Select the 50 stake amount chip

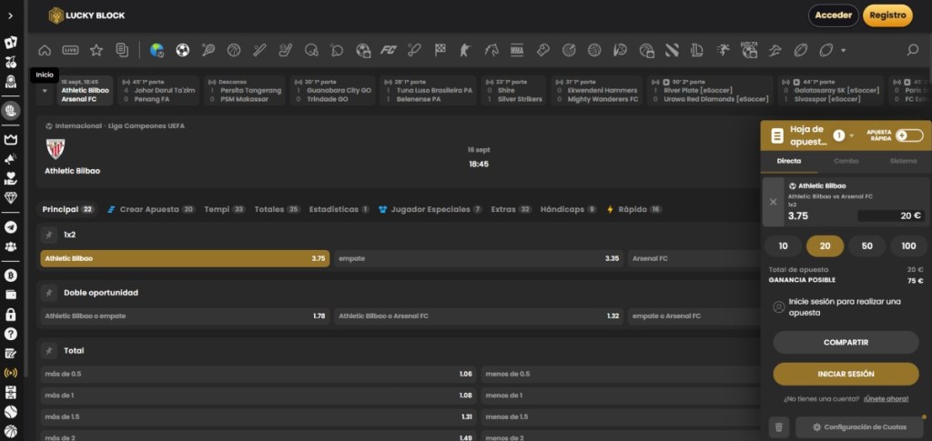[x=866, y=246]
